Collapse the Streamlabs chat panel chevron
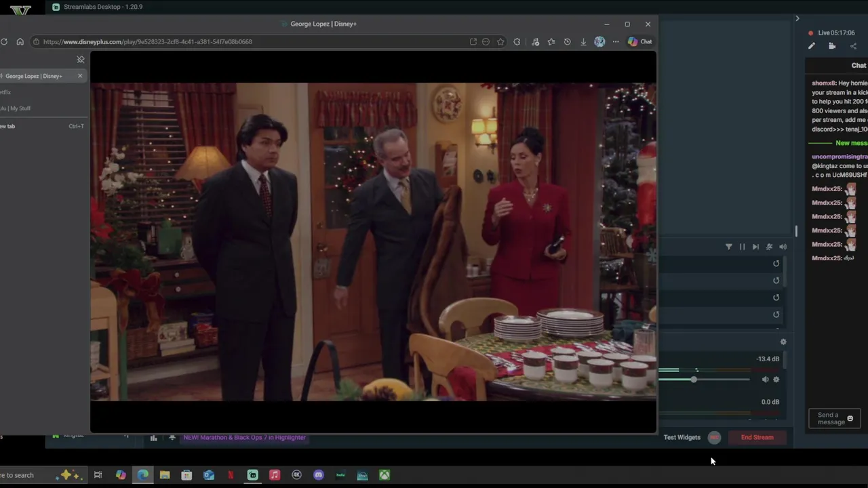This screenshot has width=868, height=488. [x=797, y=18]
